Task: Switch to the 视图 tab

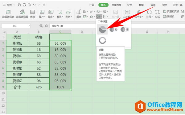Action: pos(165,5)
